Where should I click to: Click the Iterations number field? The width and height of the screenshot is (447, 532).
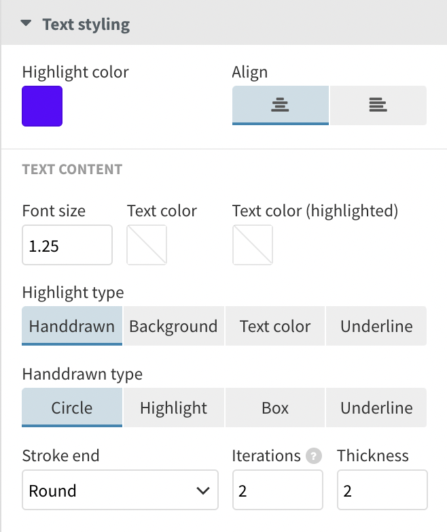point(277,491)
